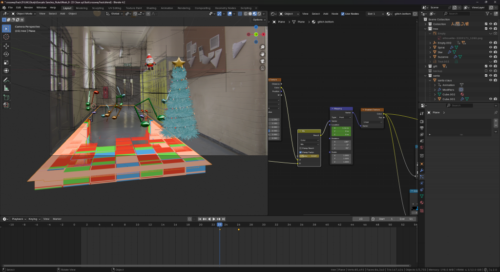Open the View Layer properties tab
This screenshot has height=272, width=500.
pos(421,134)
